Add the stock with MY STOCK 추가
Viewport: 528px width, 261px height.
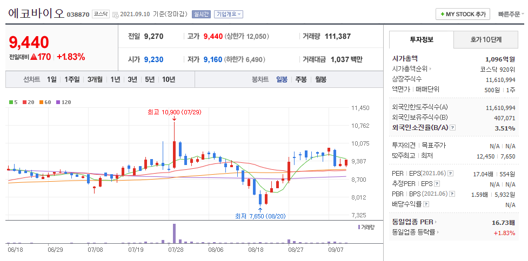coord(463,14)
